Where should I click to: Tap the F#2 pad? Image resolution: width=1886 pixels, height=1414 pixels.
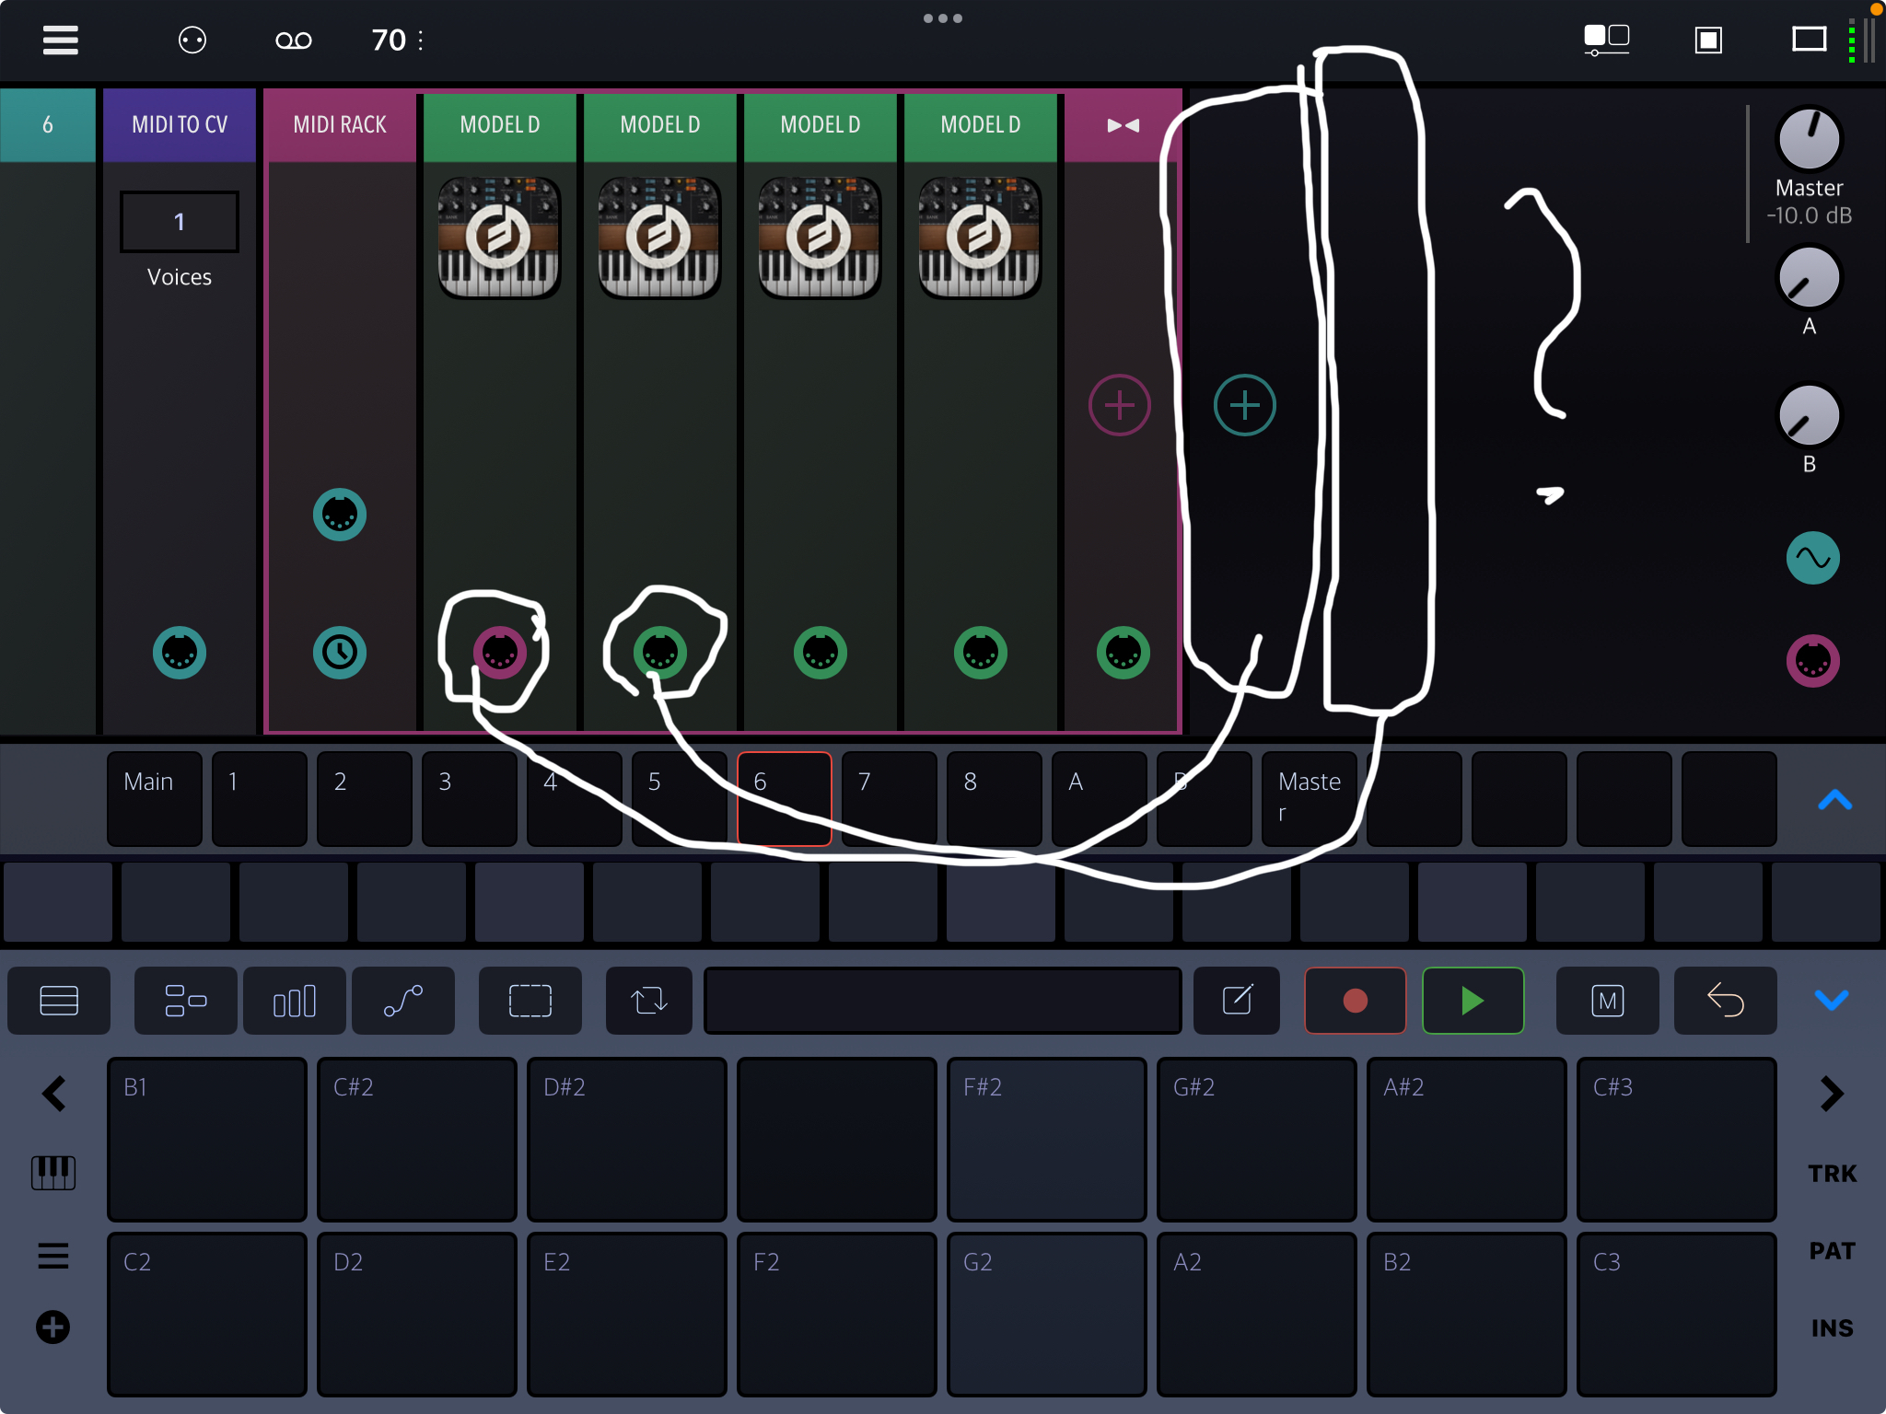pyautogui.click(x=1047, y=1140)
